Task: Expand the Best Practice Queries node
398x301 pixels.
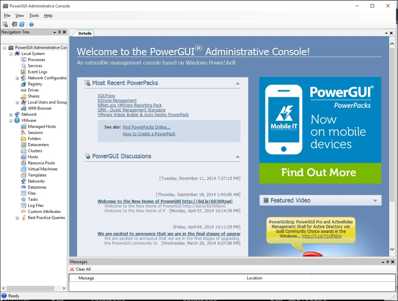Action: pos(17,218)
